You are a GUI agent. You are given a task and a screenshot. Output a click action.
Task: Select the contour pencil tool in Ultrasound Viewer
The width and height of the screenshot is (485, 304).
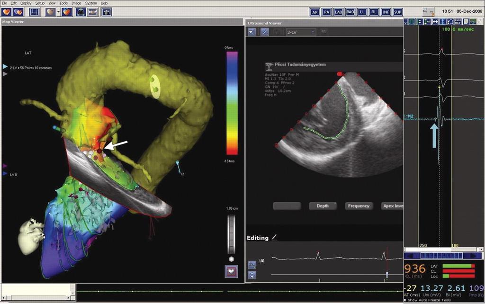(265, 32)
